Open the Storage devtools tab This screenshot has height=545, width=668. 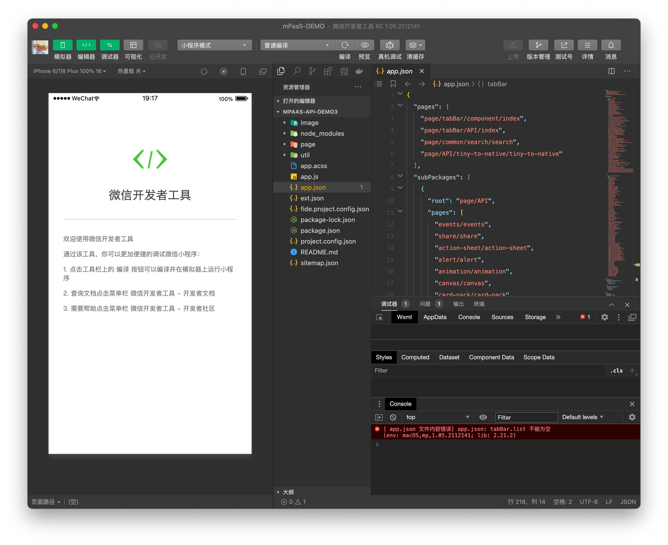535,317
